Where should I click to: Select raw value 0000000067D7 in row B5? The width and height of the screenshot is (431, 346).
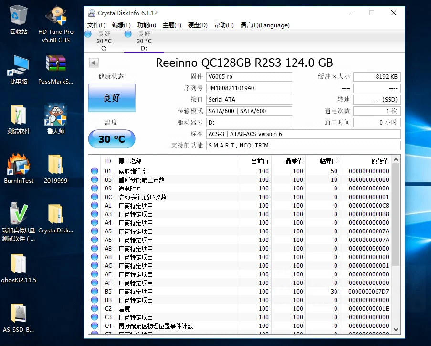point(368,291)
